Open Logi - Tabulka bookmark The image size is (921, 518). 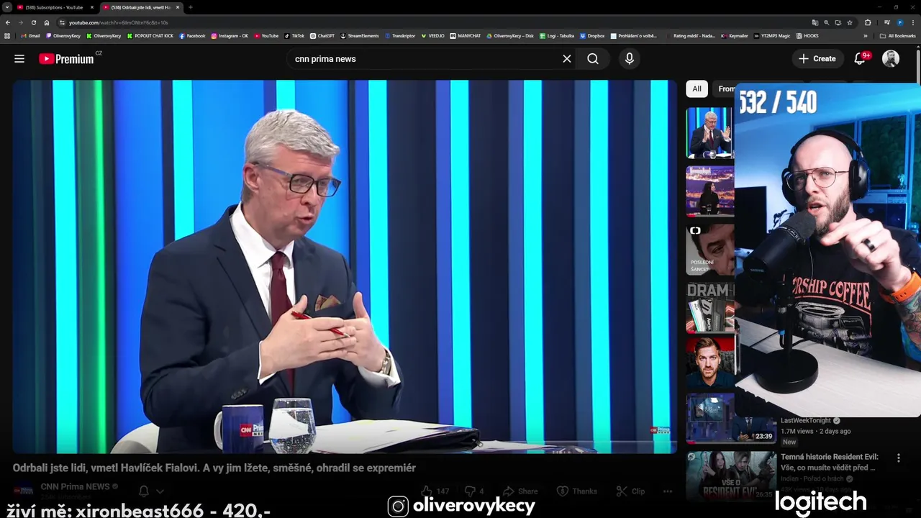pos(557,35)
